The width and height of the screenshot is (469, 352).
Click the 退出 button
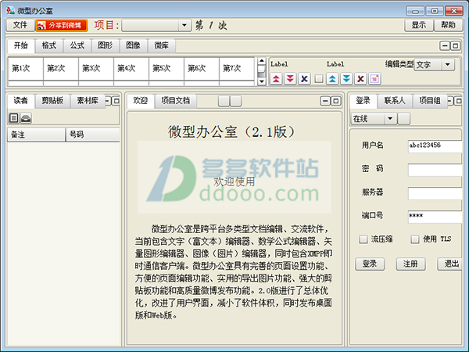pos(450,264)
